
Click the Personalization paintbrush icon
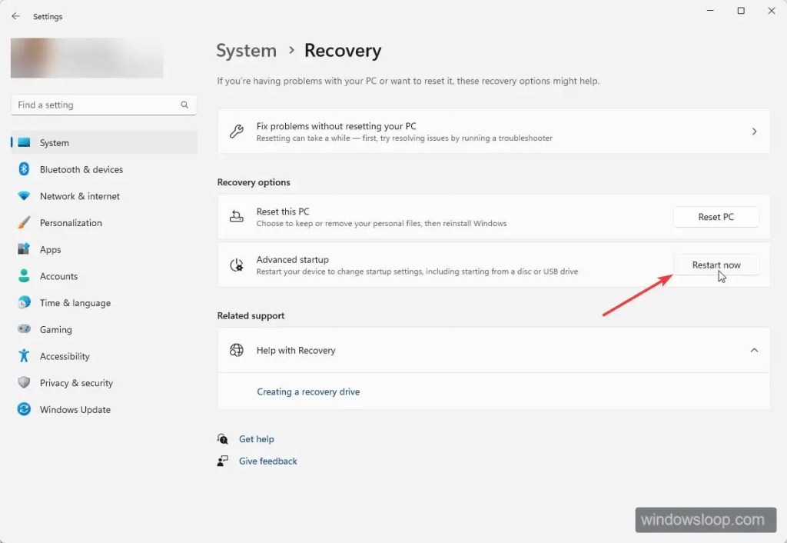tap(24, 223)
